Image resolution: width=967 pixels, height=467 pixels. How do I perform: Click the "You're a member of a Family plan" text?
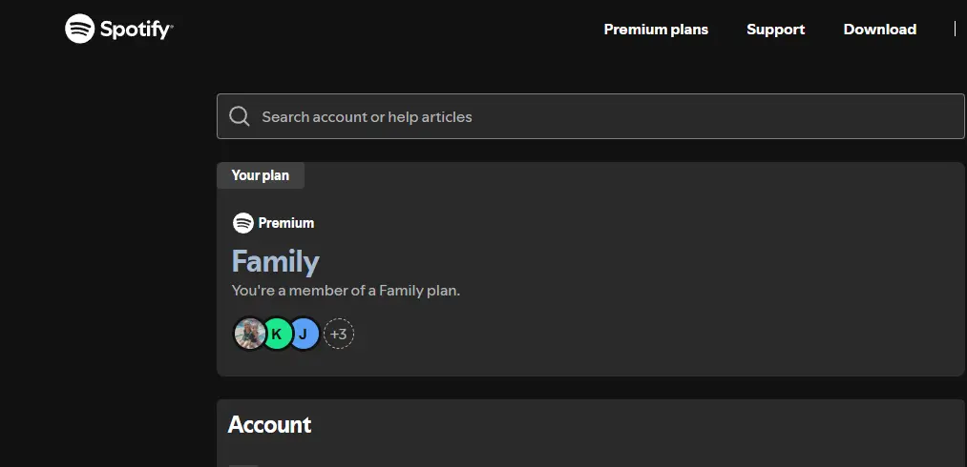[x=346, y=290]
